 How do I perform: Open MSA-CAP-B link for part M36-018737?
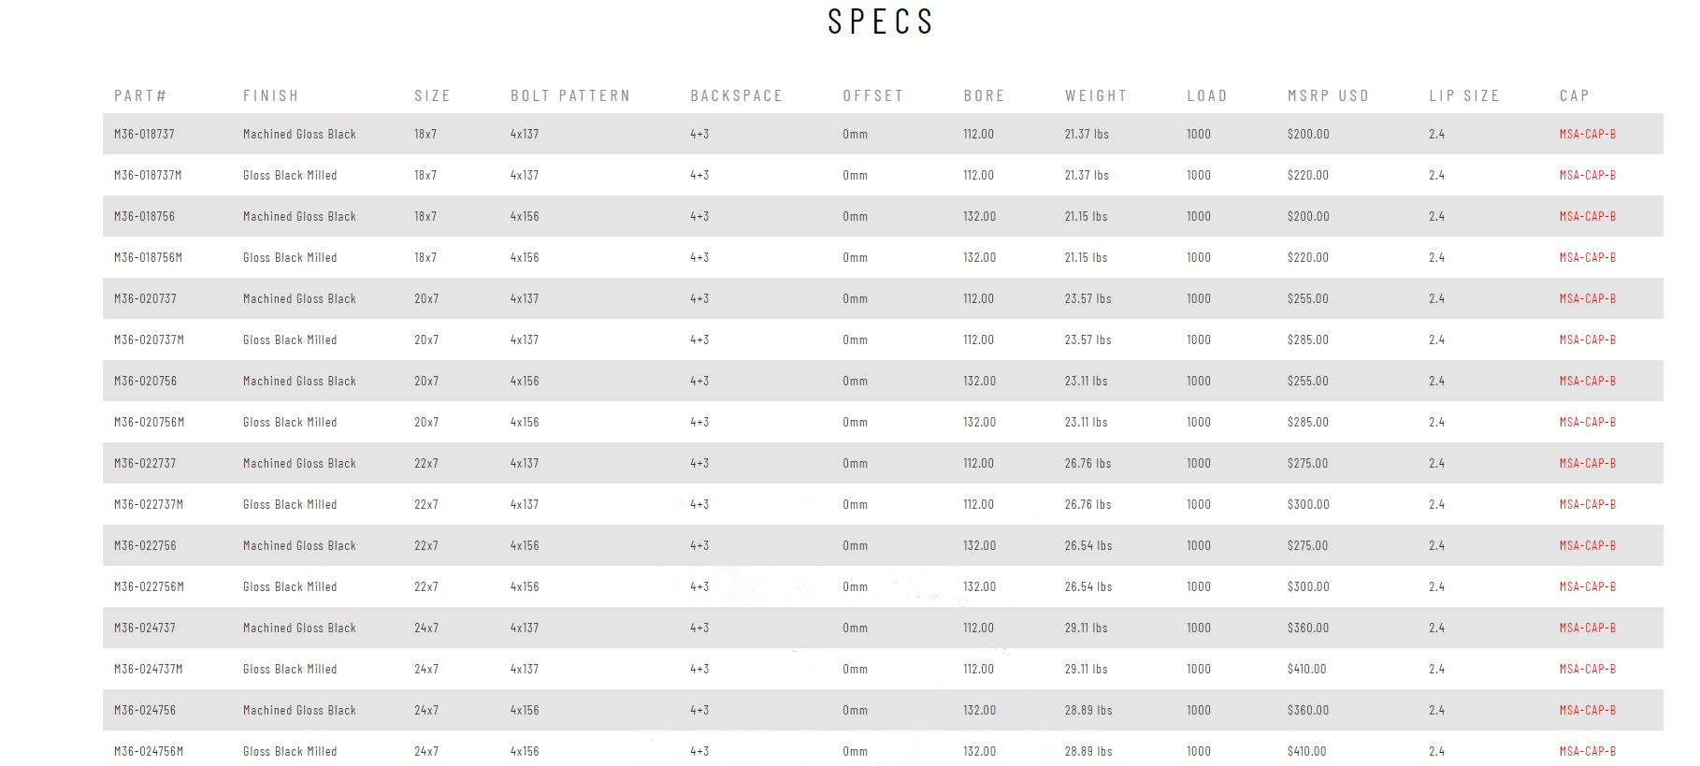pyautogui.click(x=1587, y=134)
